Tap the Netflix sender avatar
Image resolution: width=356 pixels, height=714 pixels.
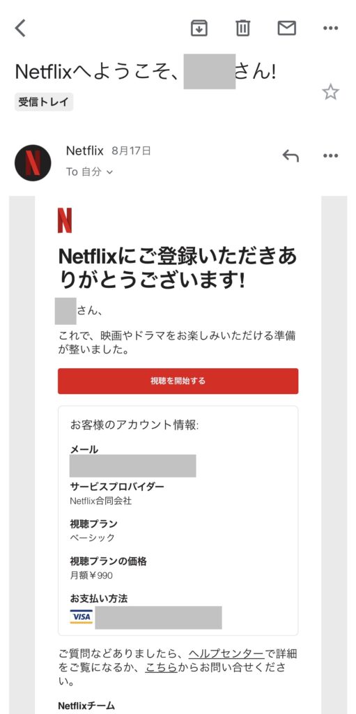(x=33, y=162)
